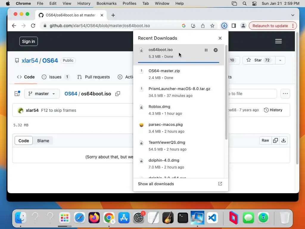The width and height of the screenshot is (305, 229).
Task: Open the OS64 repository link
Action: tap(50, 61)
